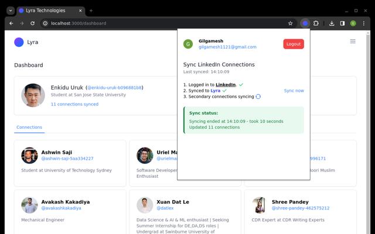Click the secondary connections syncing spinner icon
Image resolution: width=375 pixels, height=234 pixels.
coord(258,97)
